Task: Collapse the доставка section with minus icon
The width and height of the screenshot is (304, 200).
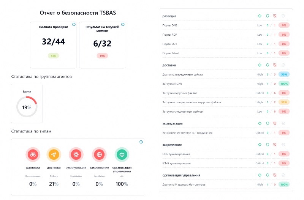Action: 283,65
